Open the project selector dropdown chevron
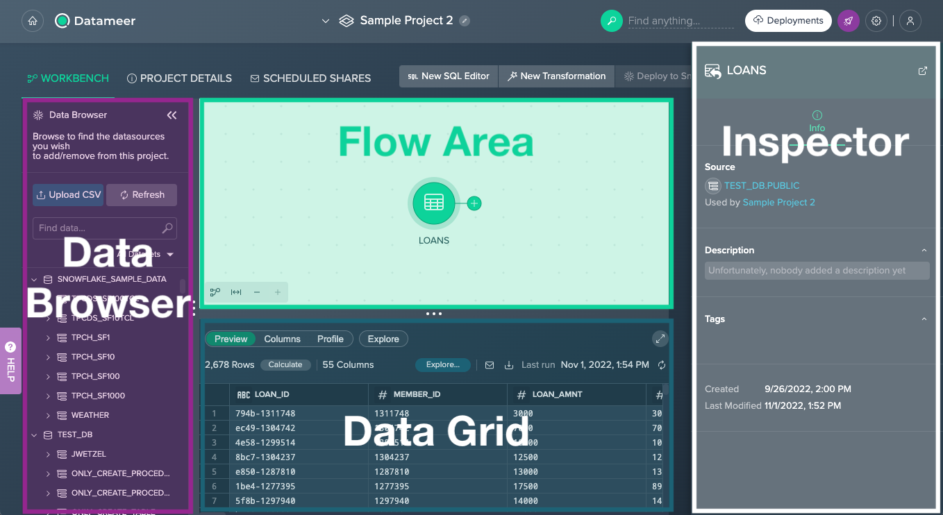The image size is (943, 515). point(325,21)
